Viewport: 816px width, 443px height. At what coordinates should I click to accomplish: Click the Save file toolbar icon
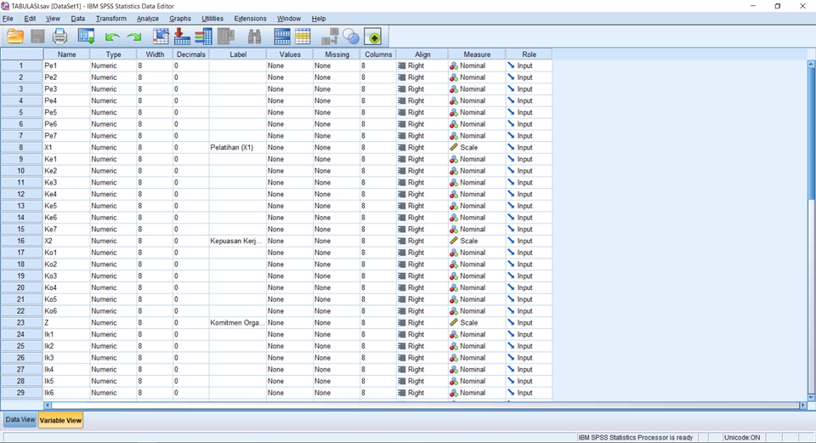coord(37,37)
